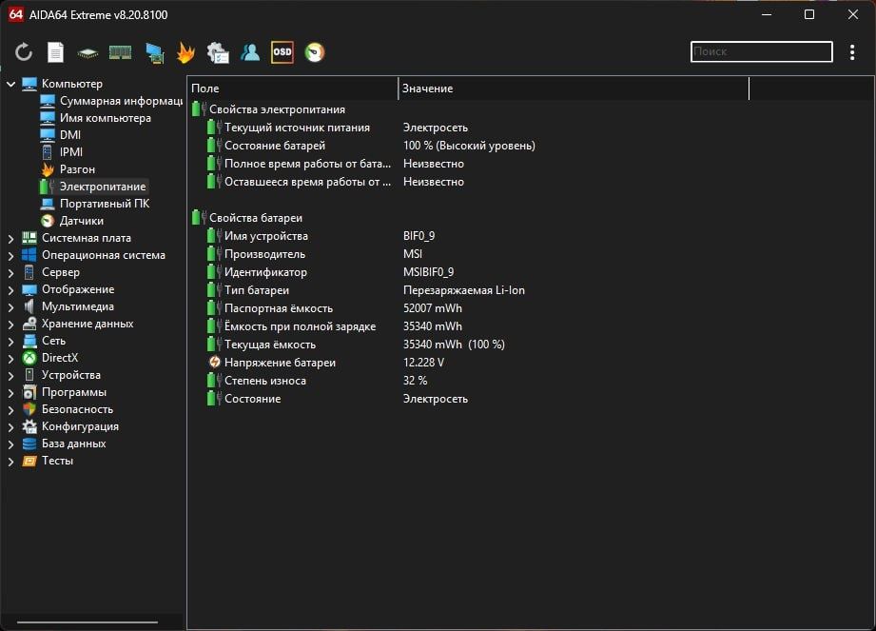Viewport: 876px width, 631px height.
Task: Collapse the Компьютер tree node
Action: 10,84
